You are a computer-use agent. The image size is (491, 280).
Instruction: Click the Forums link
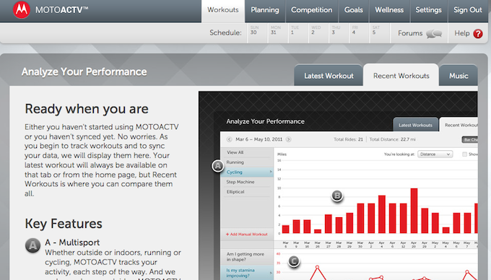click(x=410, y=33)
